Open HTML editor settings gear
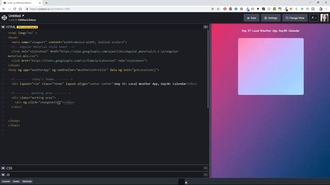Image resolution: width=330 pixels, height=185 pixels. [3, 27]
